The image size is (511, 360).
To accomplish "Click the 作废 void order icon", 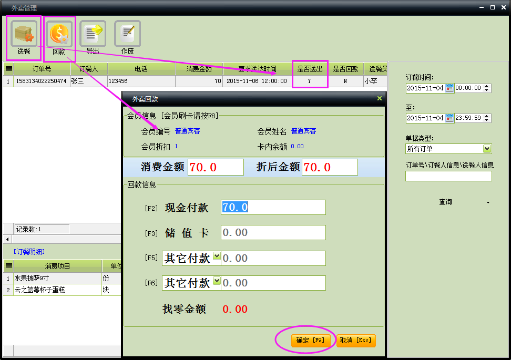I will 127,34.
